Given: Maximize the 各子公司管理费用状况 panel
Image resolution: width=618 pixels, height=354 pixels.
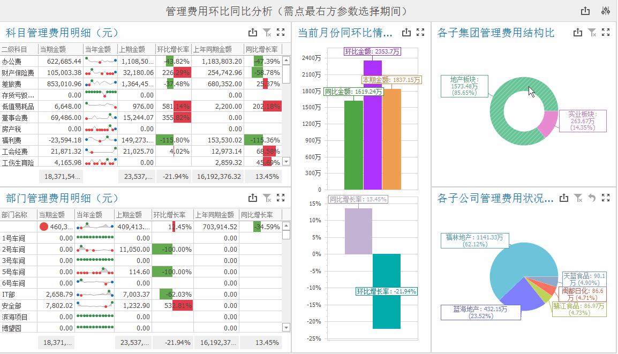Looking at the screenshot, I should (x=606, y=198).
